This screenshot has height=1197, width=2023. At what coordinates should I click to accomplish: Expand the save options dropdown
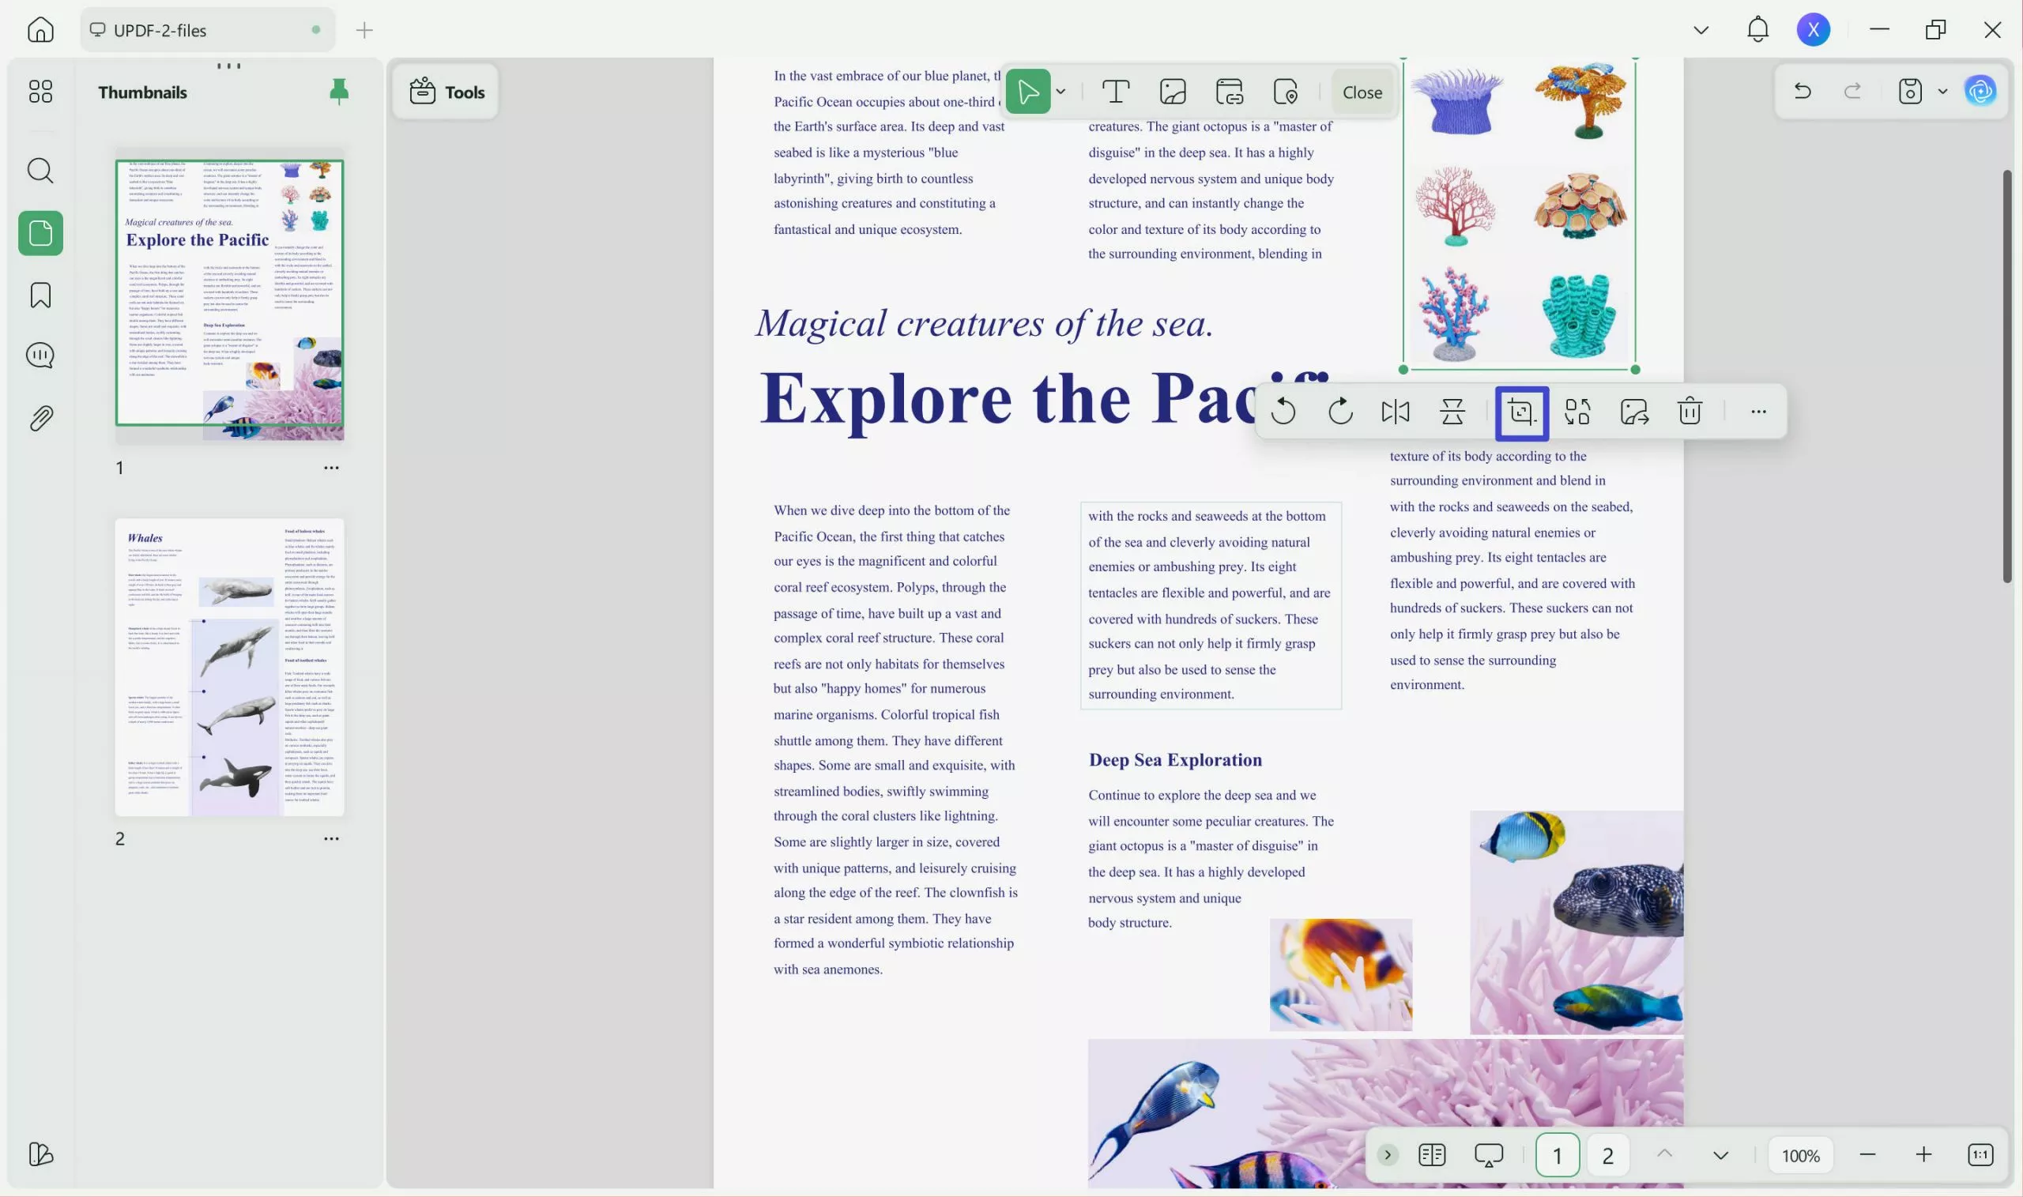coord(1942,91)
